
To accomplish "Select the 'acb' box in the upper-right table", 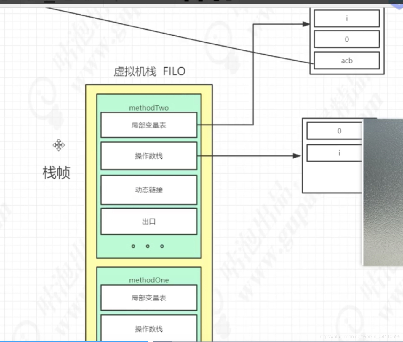I will [347, 61].
